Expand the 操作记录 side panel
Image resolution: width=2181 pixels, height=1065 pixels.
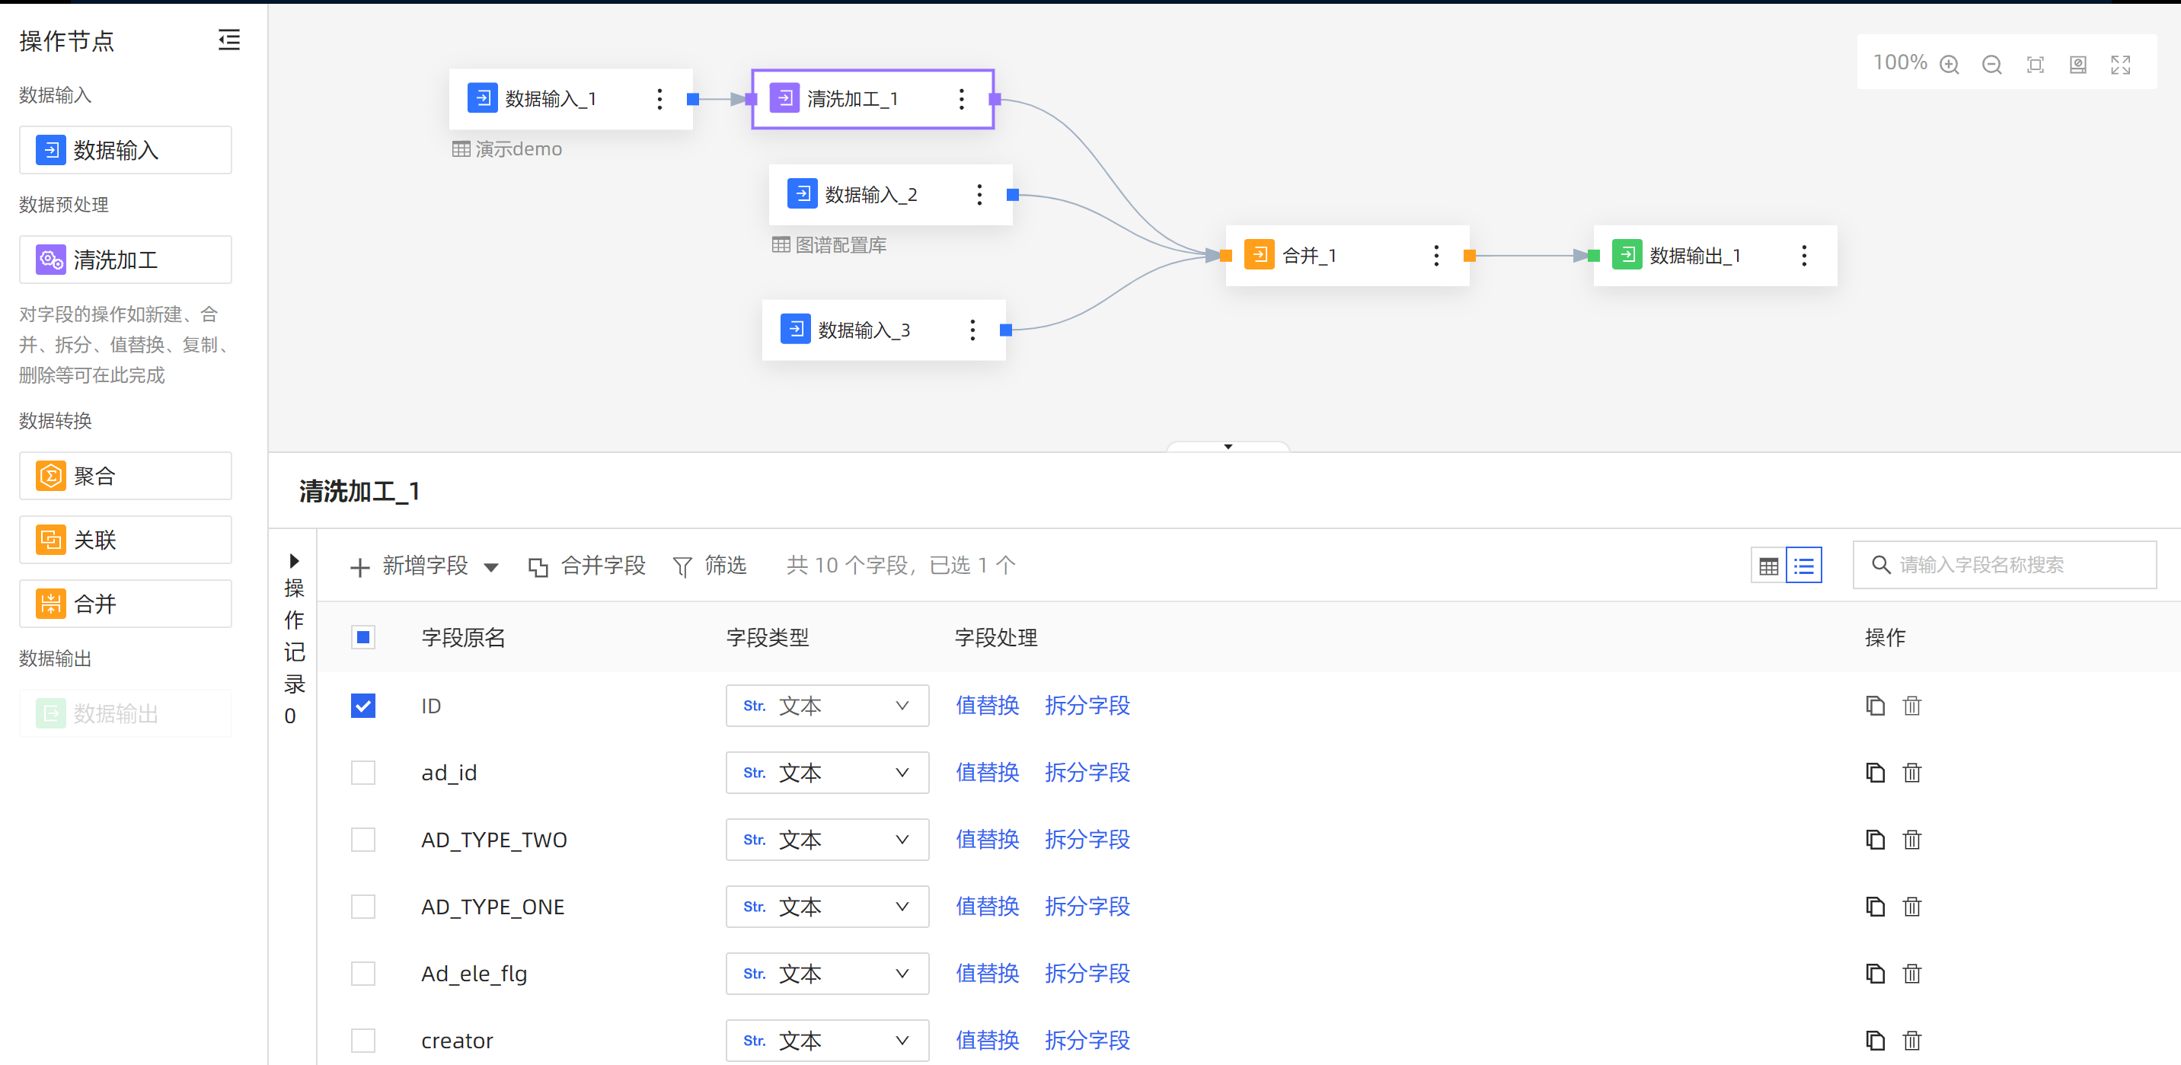tap(294, 560)
